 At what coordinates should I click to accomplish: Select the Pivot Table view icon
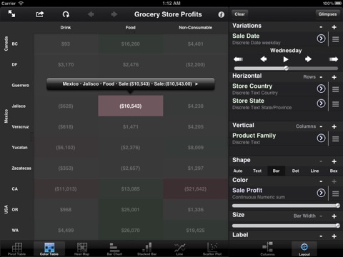(17, 249)
